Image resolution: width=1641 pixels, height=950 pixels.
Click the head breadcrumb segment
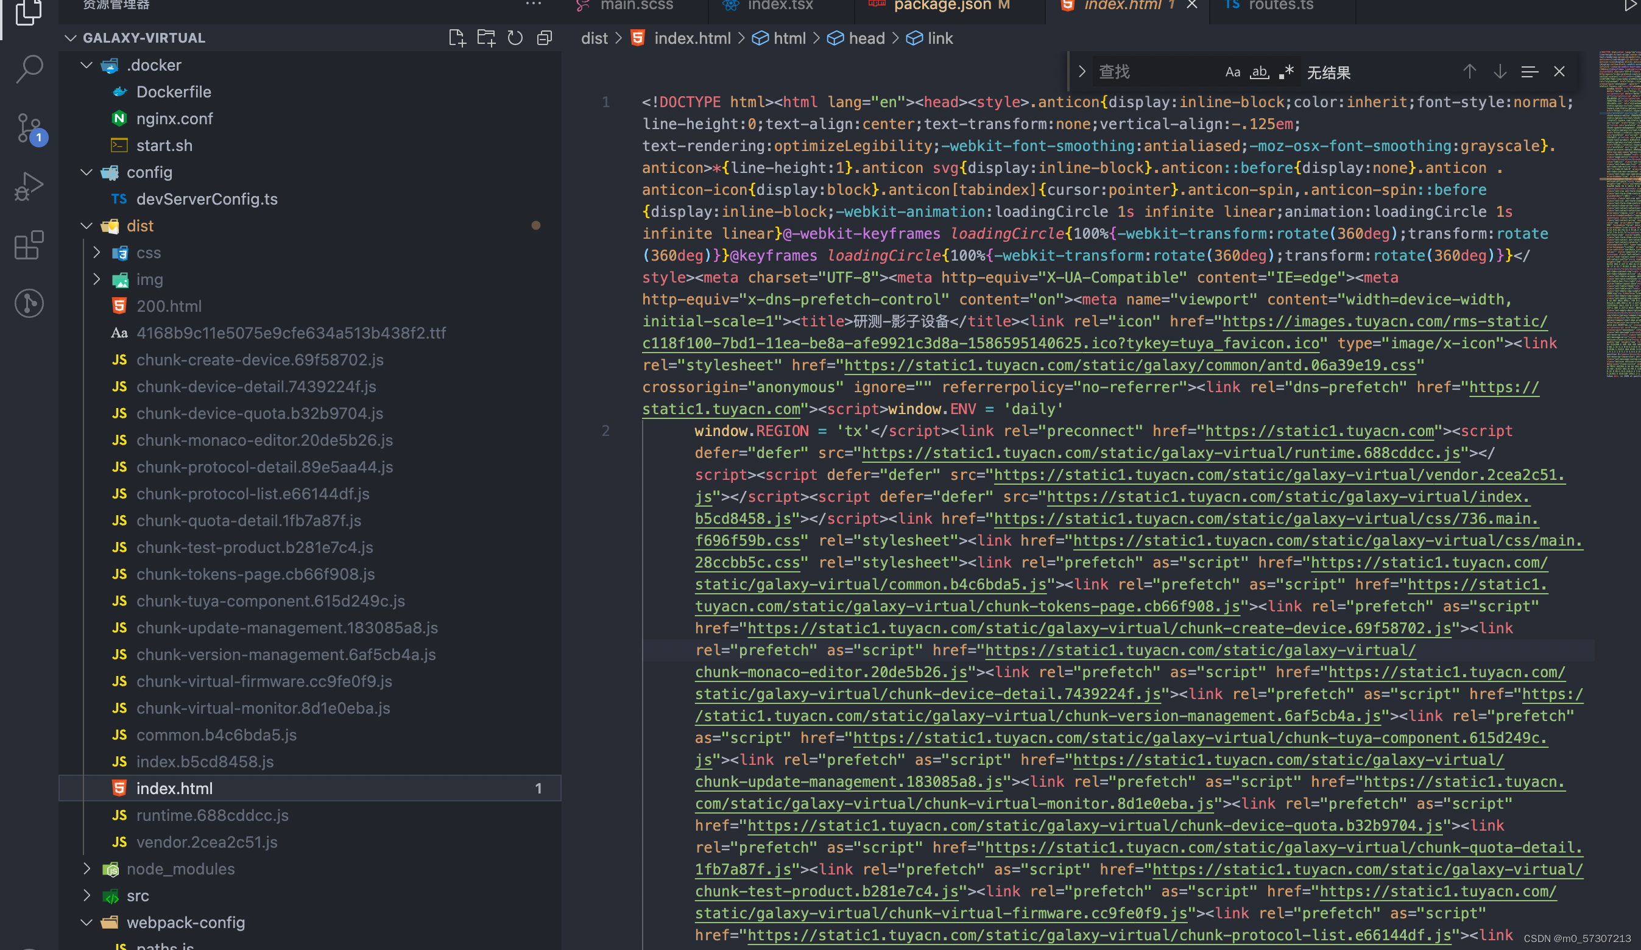(866, 38)
